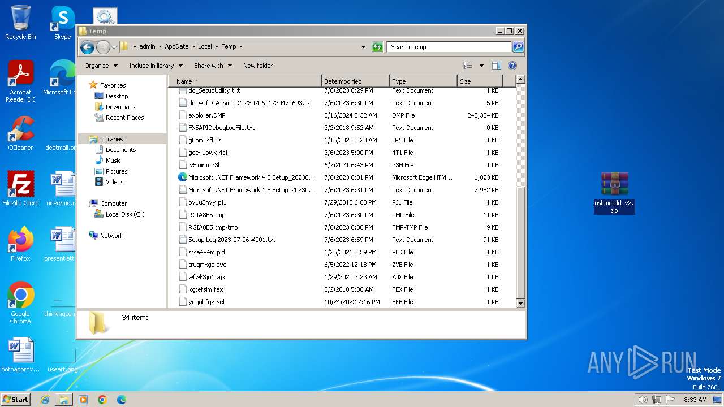Open Microsoft Edge from taskbar
Viewport: 724px width, 407px height.
click(x=122, y=400)
